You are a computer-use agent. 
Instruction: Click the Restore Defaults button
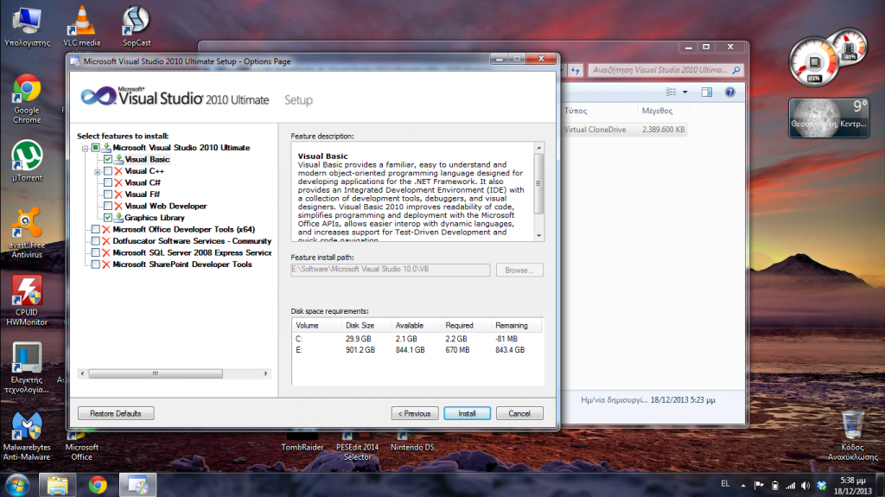click(116, 413)
